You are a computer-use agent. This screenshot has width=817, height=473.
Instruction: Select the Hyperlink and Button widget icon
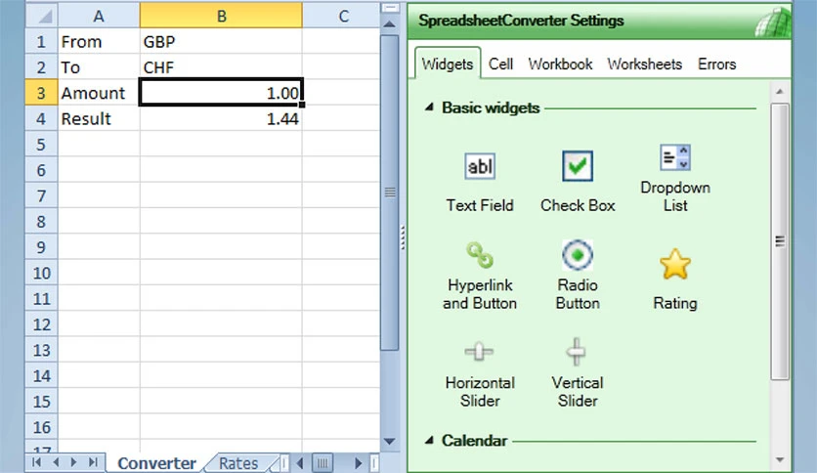click(x=480, y=255)
